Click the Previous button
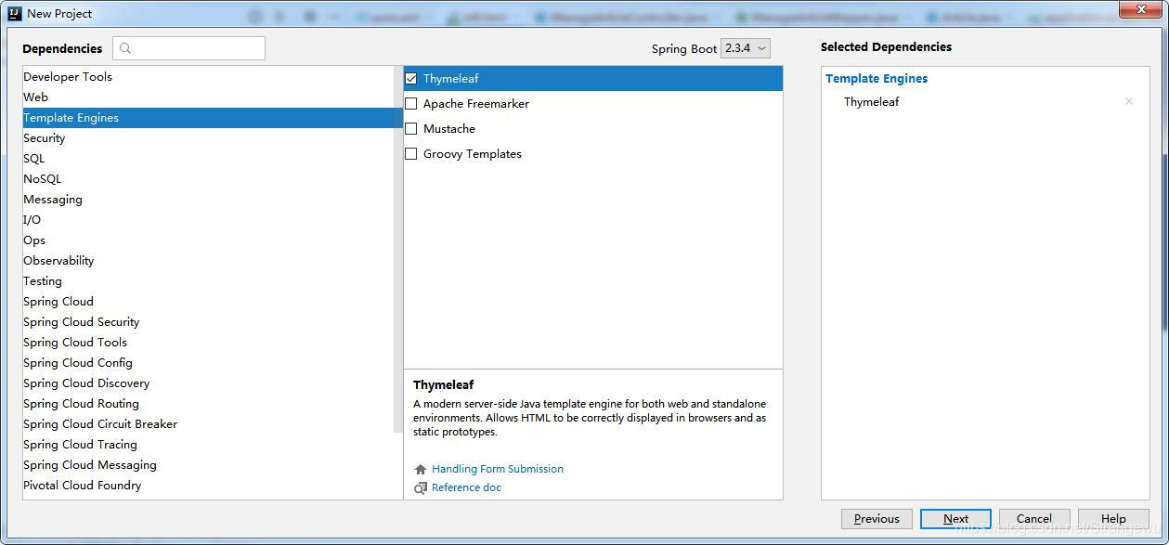Image resolution: width=1169 pixels, height=545 pixels. 877,519
